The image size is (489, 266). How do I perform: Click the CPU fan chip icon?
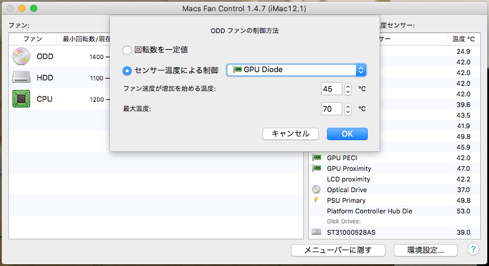(21, 99)
